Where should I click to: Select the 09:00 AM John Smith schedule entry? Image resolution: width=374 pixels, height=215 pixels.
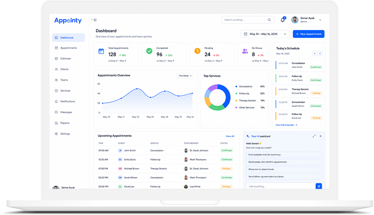pos(299,65)
